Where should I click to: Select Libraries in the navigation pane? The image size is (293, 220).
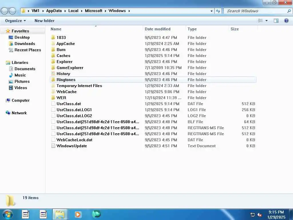(20, 62)
